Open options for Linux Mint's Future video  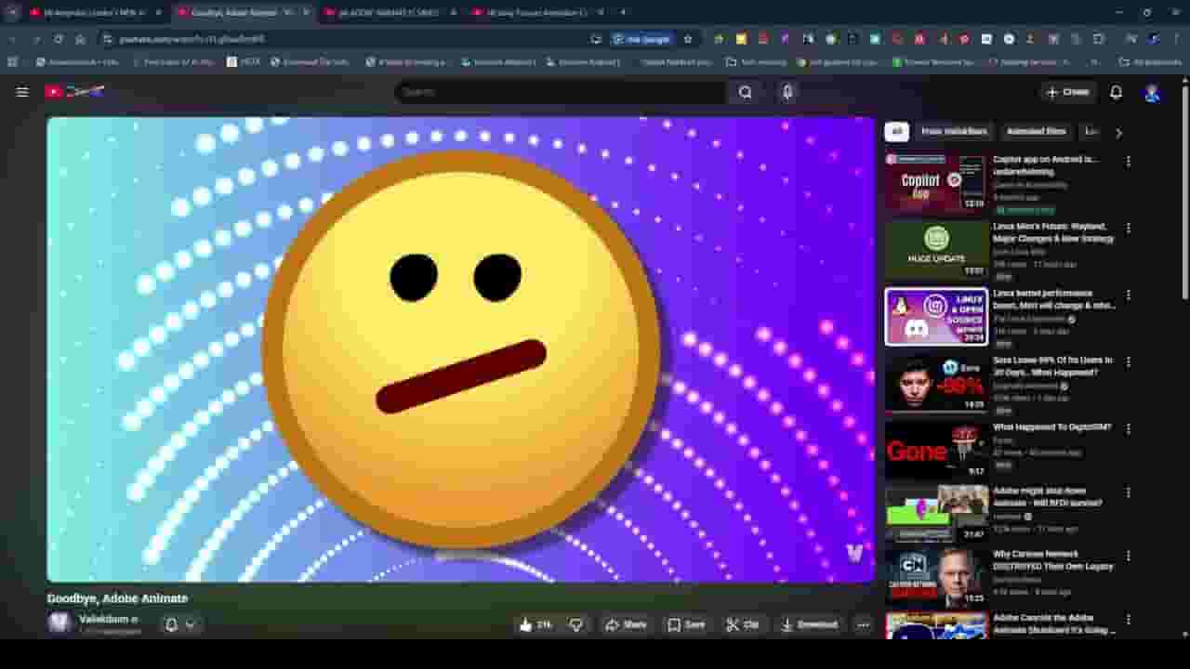pos(1128,228)
